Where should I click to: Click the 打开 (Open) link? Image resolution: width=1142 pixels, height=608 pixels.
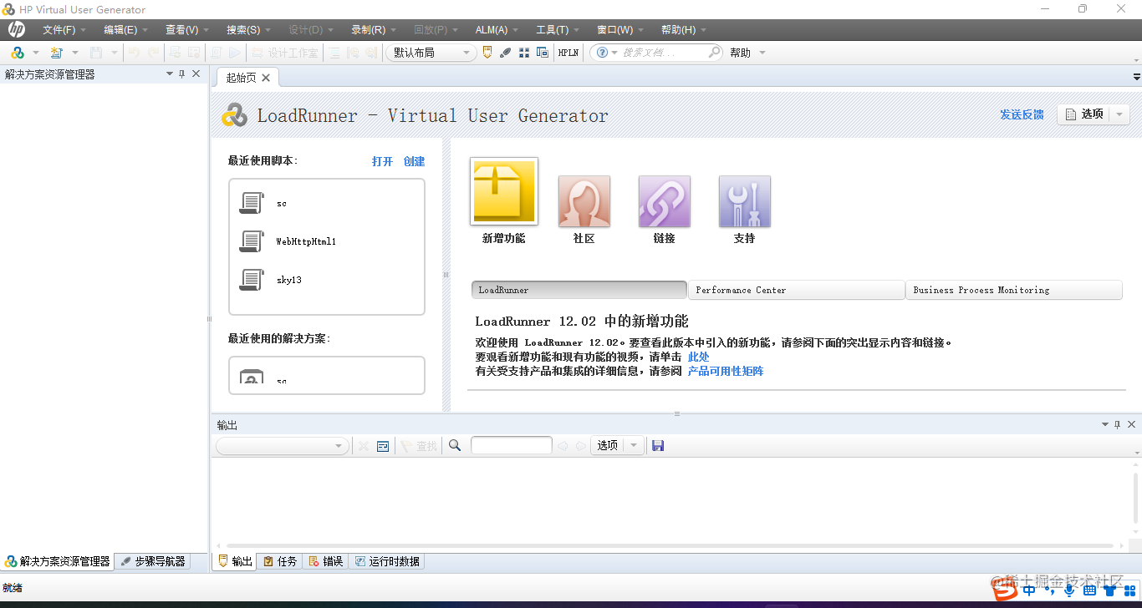[x=382, y=161]
